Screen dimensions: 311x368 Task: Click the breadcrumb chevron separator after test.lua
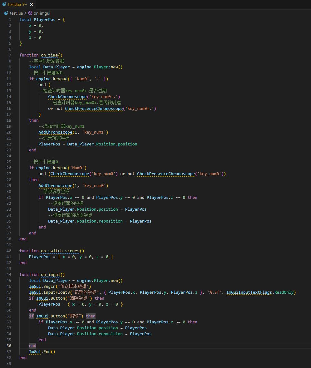(x=25, y=13)
